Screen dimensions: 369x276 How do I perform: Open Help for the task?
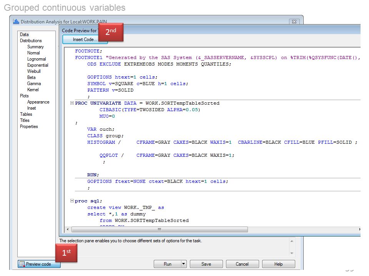pos(278,264)
